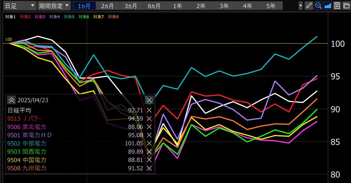
Task: Select the 5年 period tab
Action: tap(271, 6)
